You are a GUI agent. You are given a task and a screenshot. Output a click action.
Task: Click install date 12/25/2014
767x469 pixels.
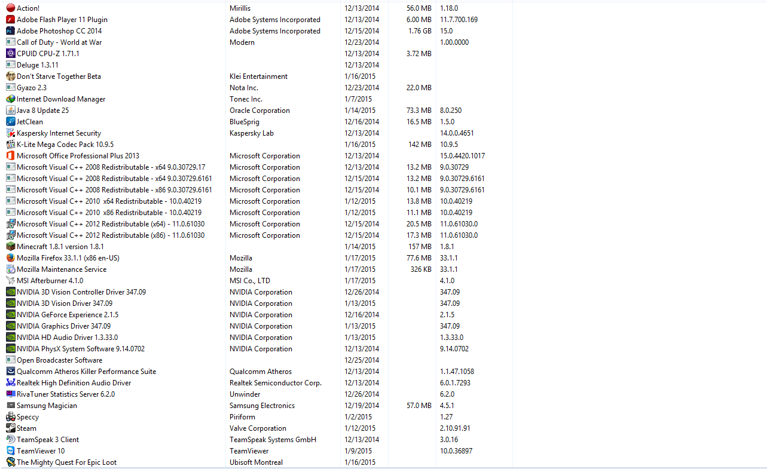pos(362,360)
